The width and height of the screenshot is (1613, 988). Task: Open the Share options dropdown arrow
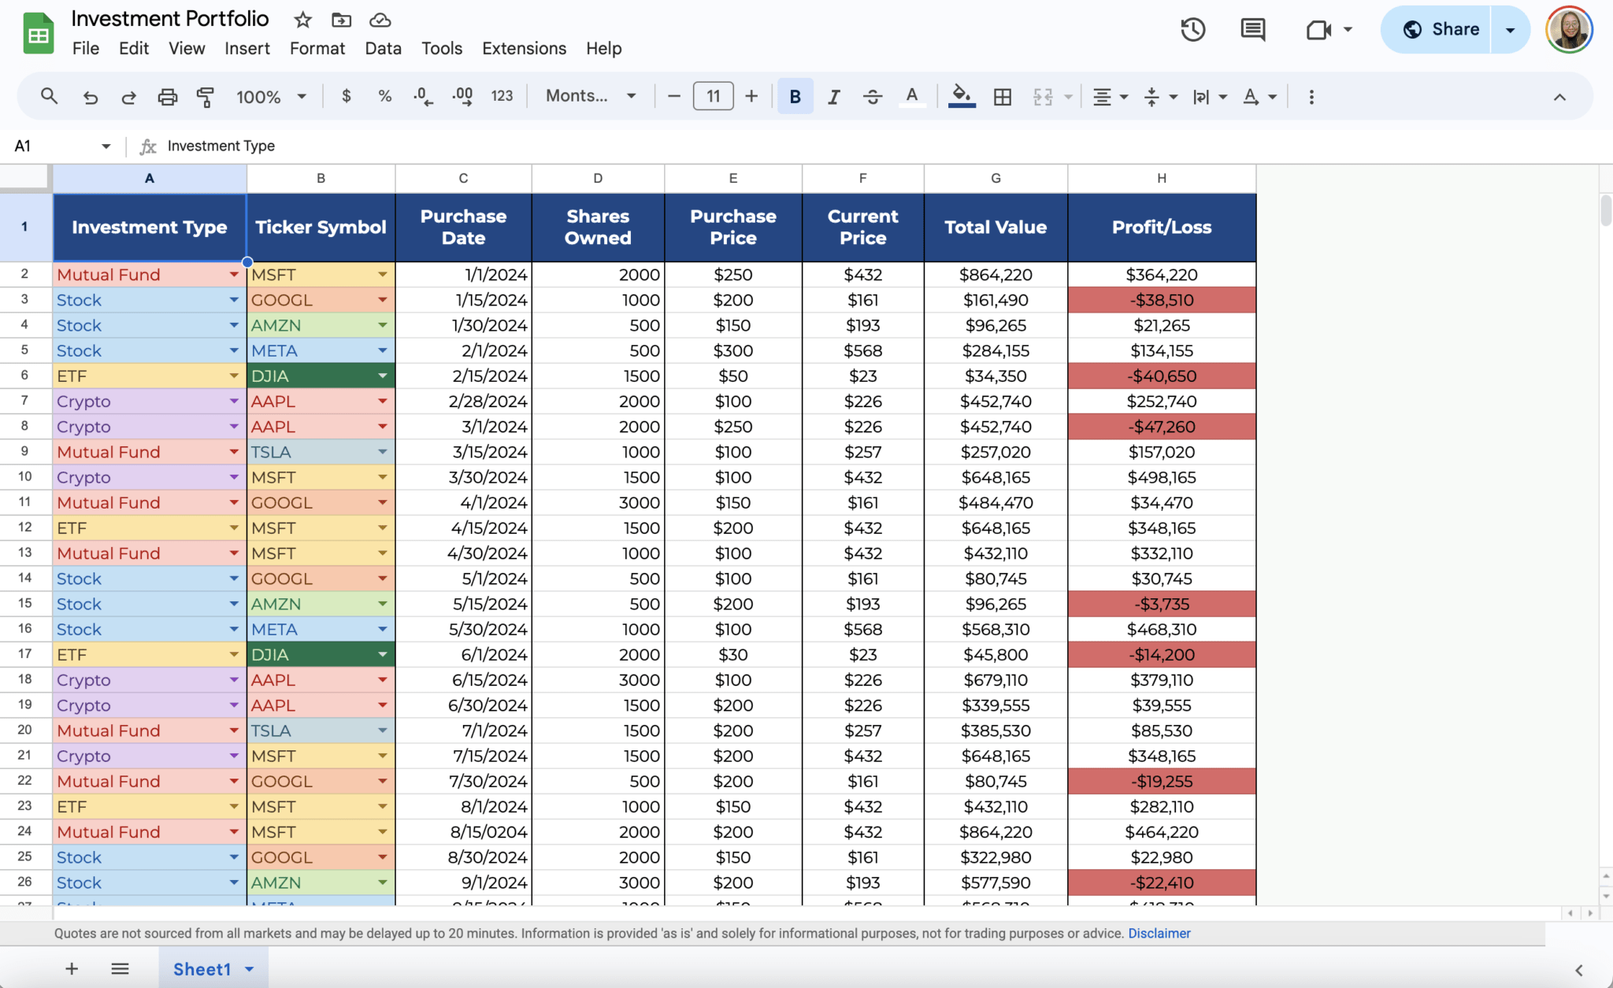coord(1510,30)
